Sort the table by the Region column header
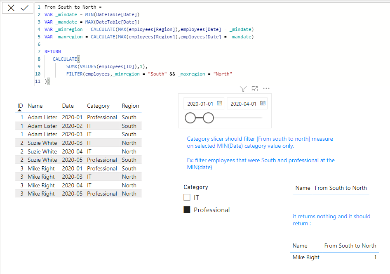Image resolution: width=390 pixels, height=274 pixels. (x=130, y=106)
